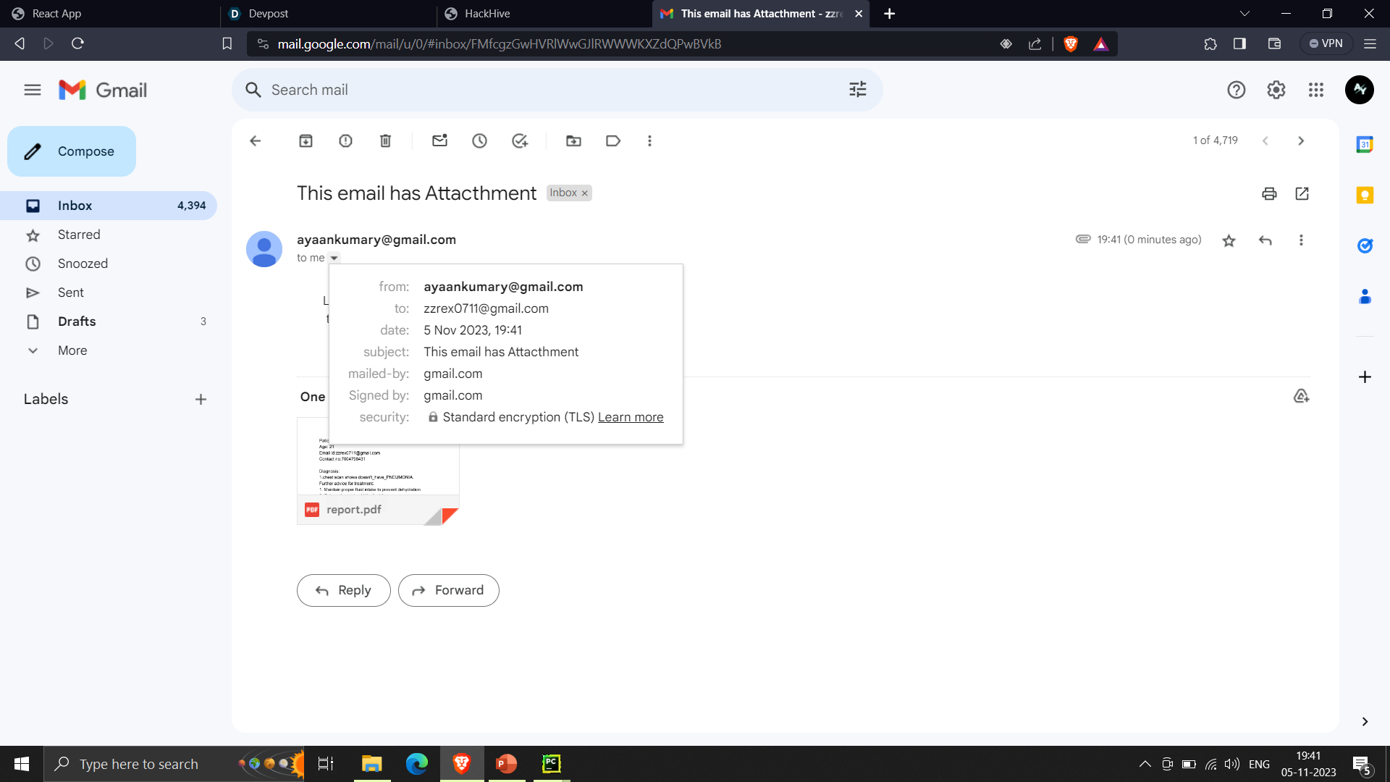Collapse the details arrow next to 'to me'
The image size is (1390, 782).
(334, 258)
